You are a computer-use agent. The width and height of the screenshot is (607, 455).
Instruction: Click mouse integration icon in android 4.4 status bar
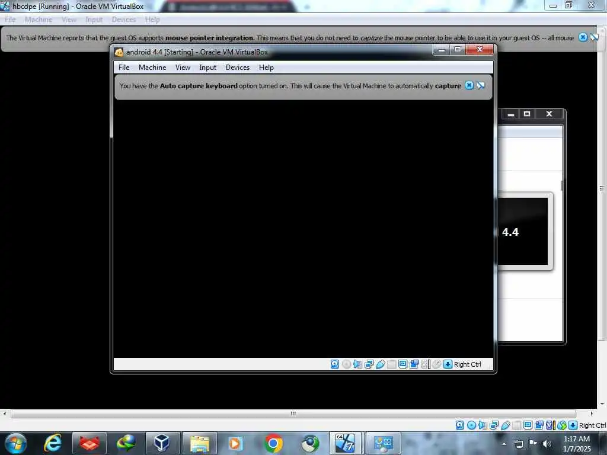pos(437,364)
